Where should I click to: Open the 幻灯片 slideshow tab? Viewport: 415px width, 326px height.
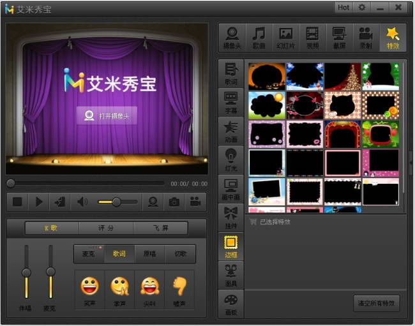[286, 38]
